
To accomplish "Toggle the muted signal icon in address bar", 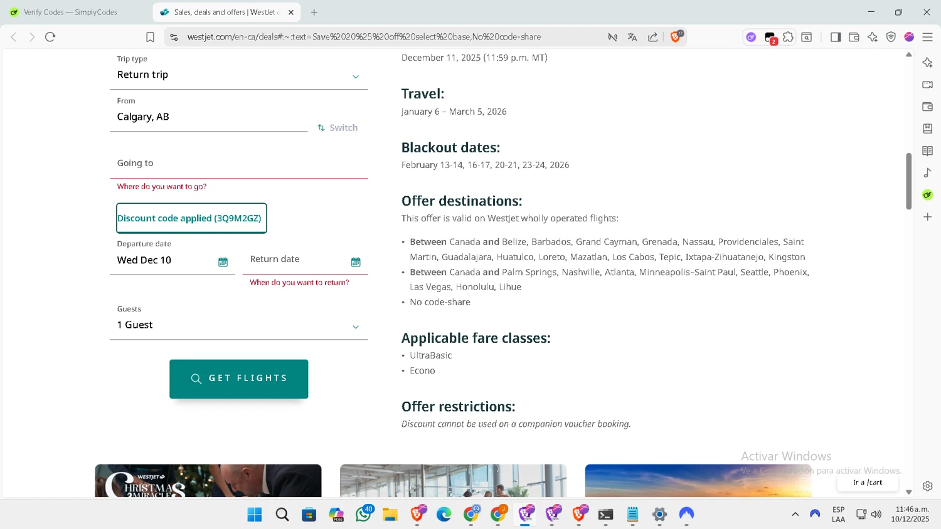I will click(x=613, y=37).
